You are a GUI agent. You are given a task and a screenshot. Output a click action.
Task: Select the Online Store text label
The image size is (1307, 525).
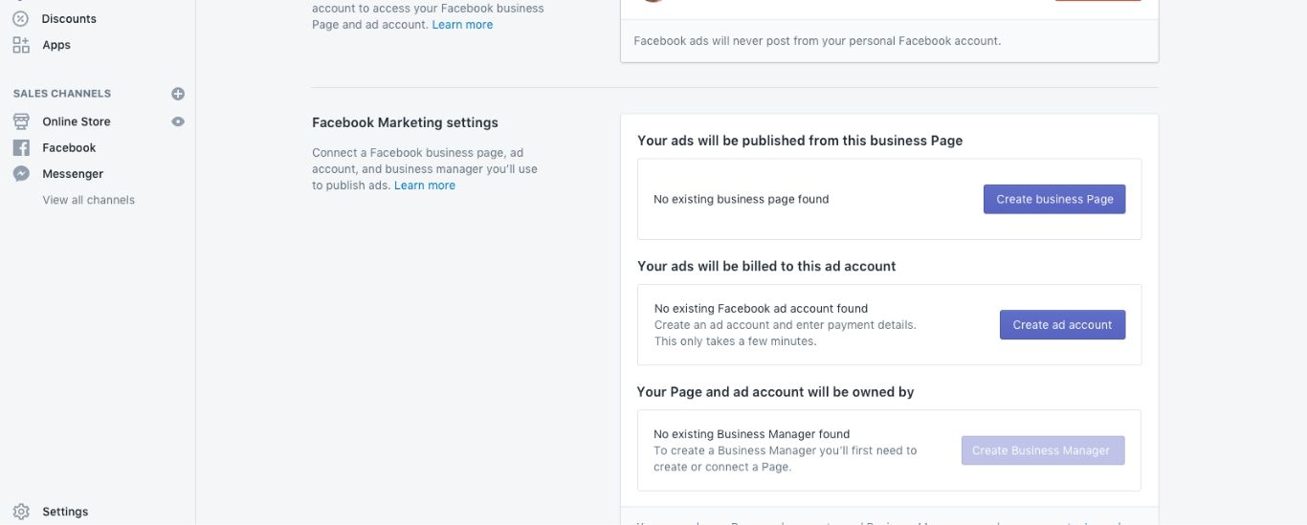coord(77,121)
